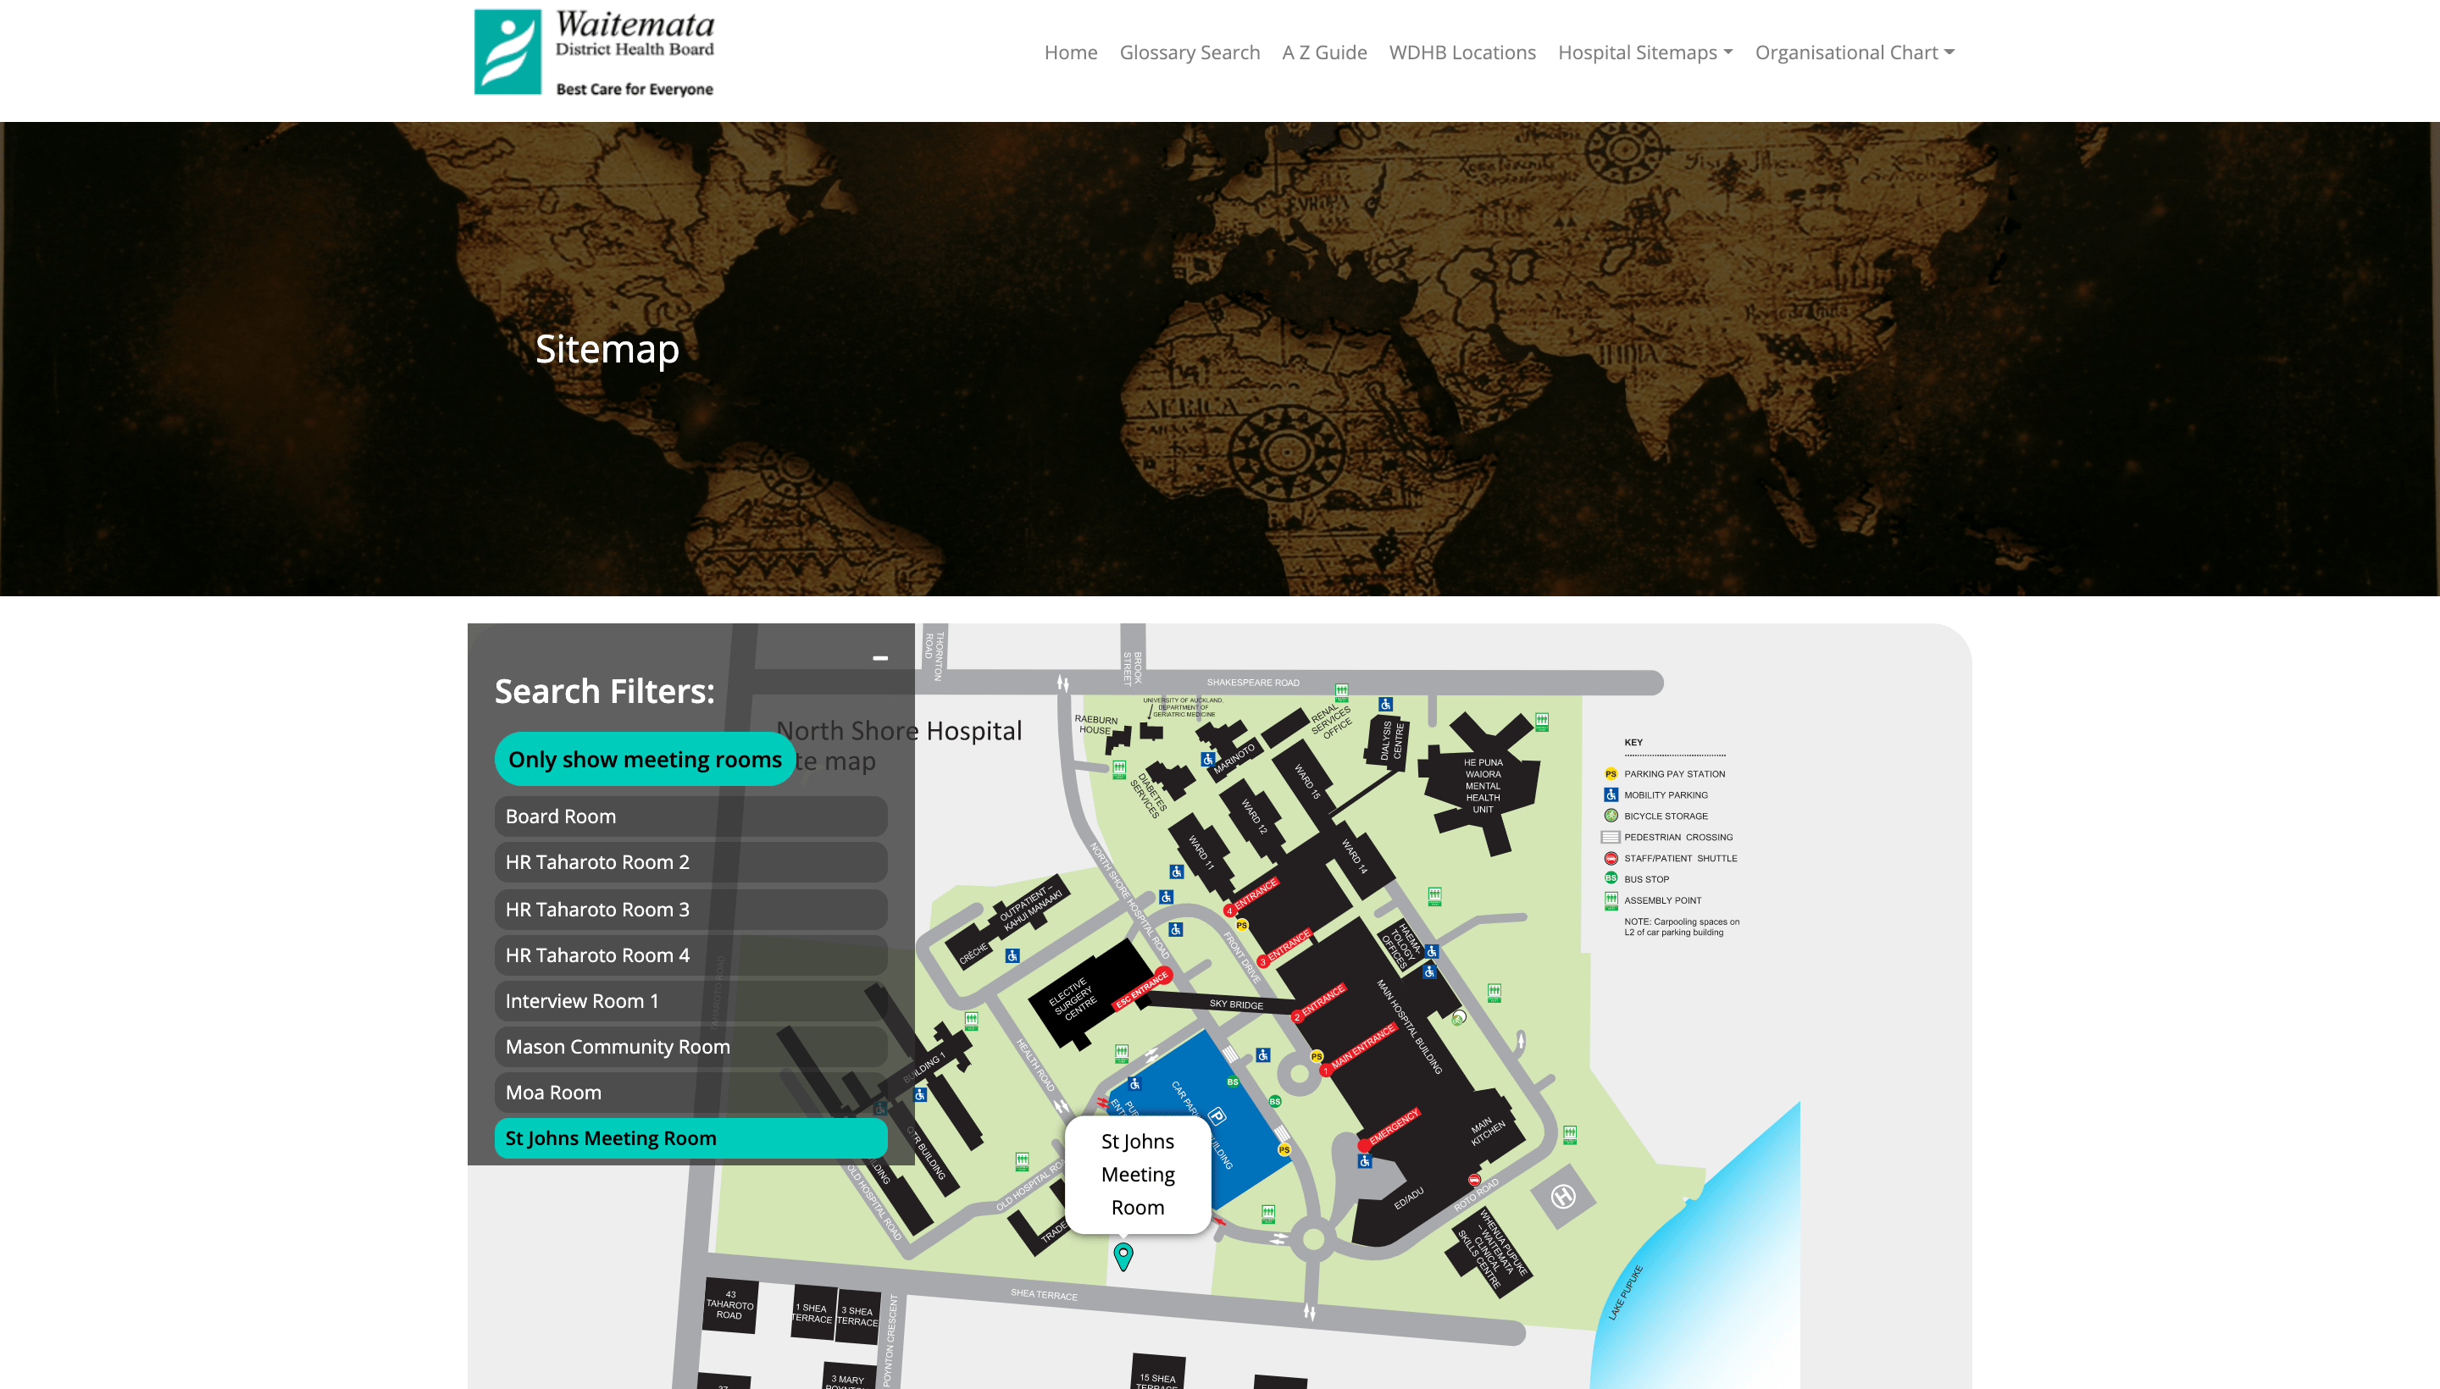2440x1389 pixels.
Task: Click the RENAL SERVICES OFFICE label
Action: pos(1332,722)
